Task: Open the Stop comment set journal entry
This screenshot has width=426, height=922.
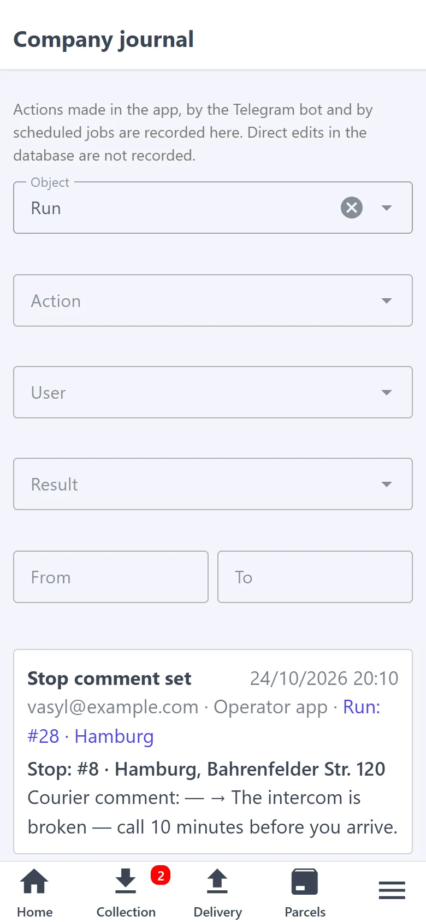Action: coord(213,752)
